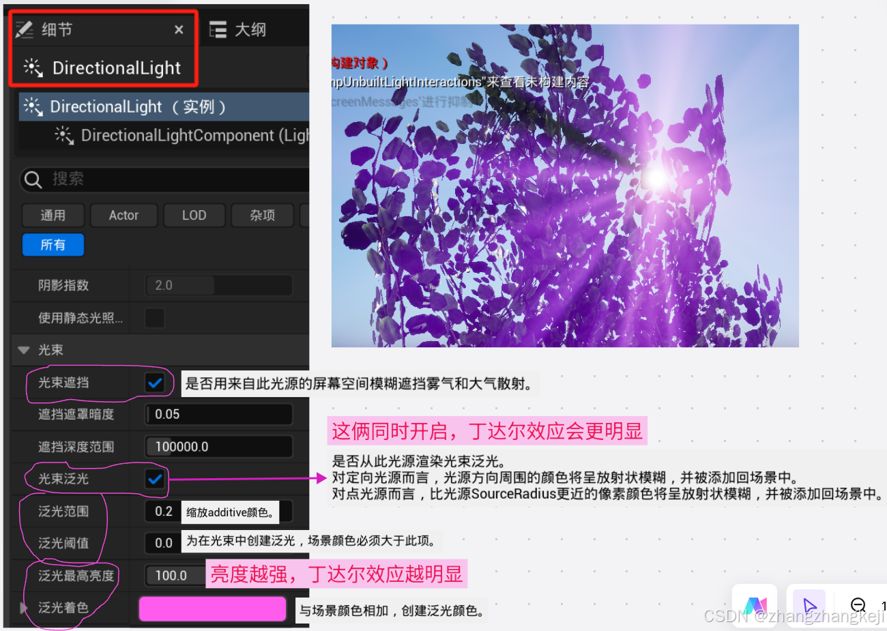Select the purple cursor tool icon
Viewport: 887px width, 631px height.
coord(810,605)
